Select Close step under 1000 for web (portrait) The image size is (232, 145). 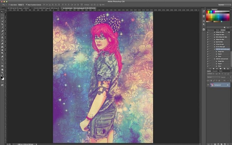coord(220,66)
